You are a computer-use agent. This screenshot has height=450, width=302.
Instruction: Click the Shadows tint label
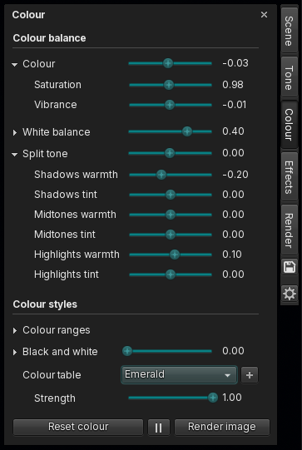point(66,195)
